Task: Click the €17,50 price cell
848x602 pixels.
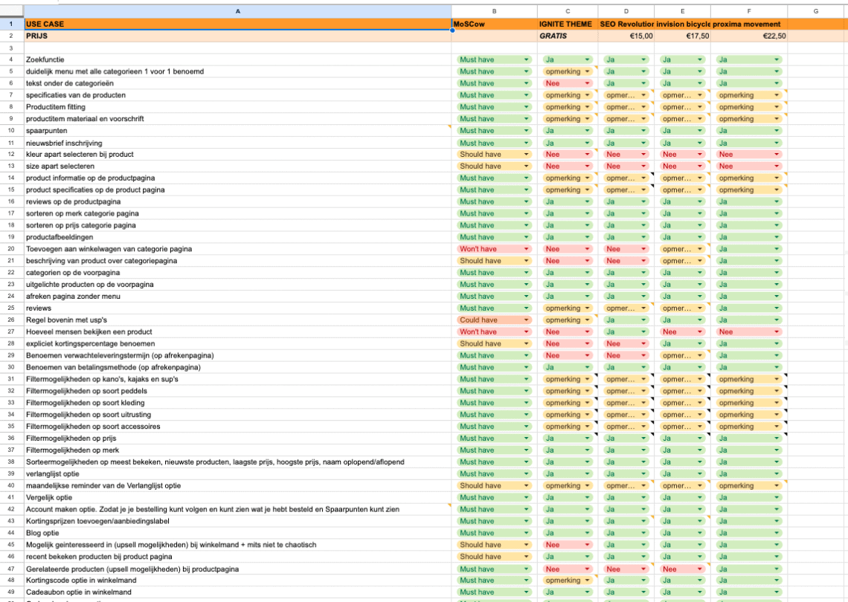Action: 683,36
